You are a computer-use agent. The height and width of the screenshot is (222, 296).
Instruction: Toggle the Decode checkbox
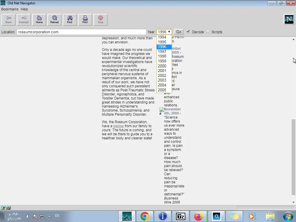click(188, 32)
